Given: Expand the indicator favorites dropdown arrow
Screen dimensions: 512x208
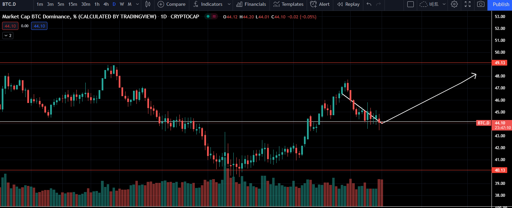Looking at the screenshot, I should point(229,4).
